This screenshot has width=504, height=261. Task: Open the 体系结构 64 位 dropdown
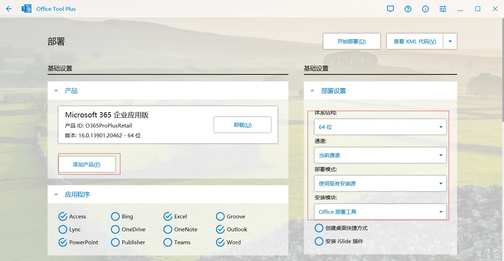pos(380,127)
